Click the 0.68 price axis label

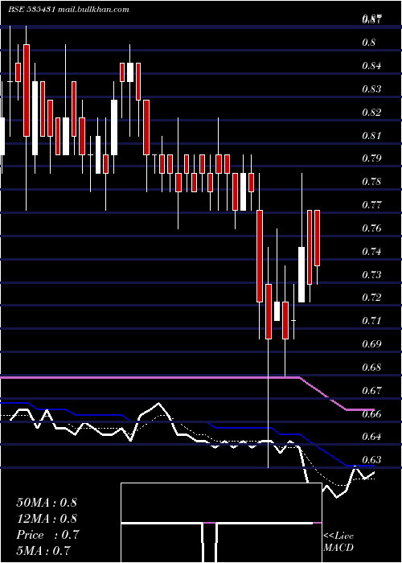click(x=371, y=368)
